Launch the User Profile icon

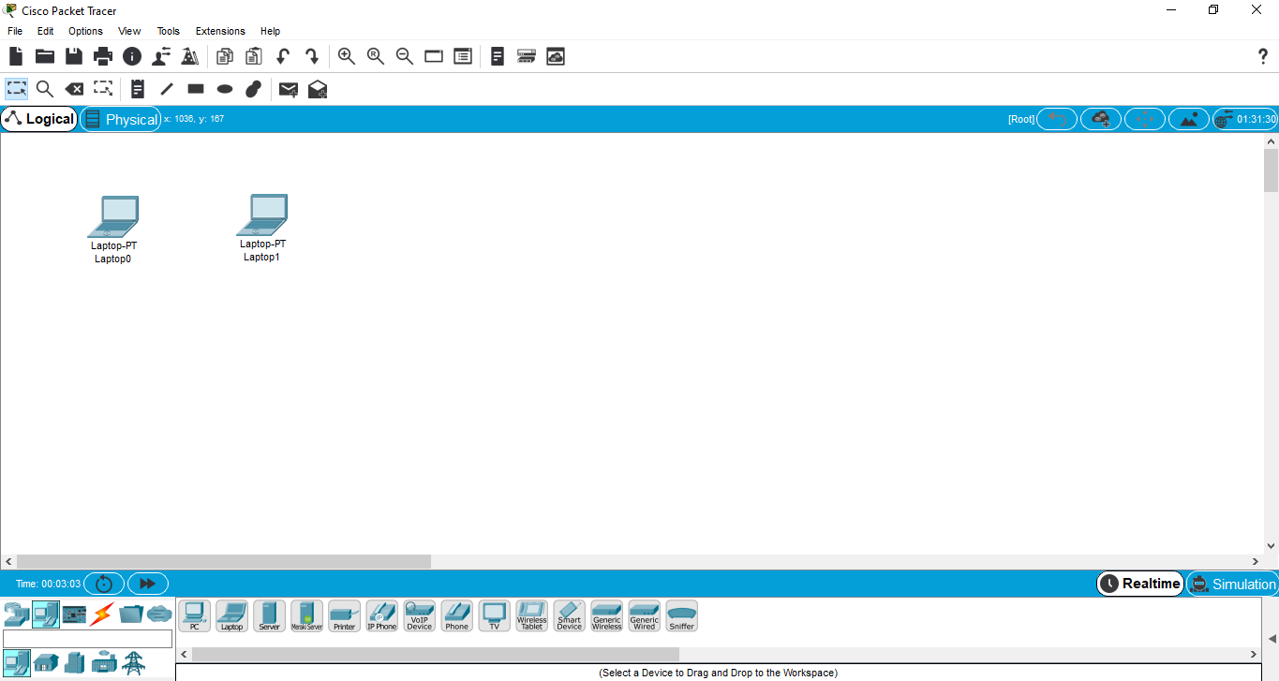[x=161, y=56]
